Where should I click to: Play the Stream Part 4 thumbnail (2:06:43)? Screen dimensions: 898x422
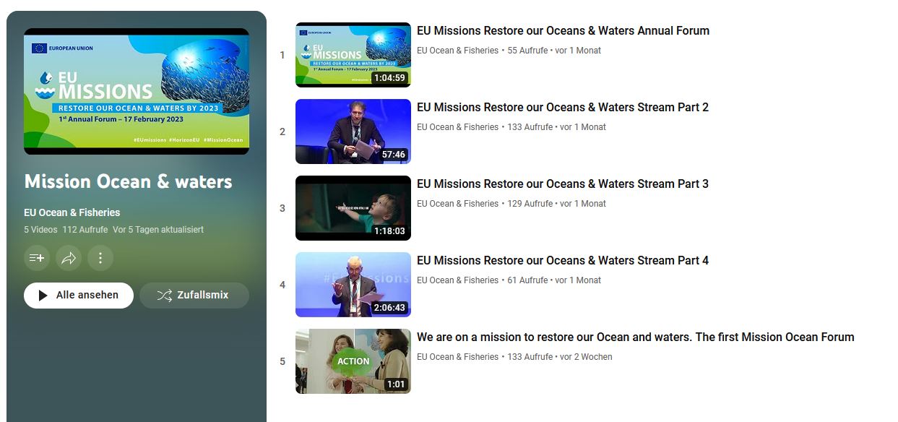point(353,285)
